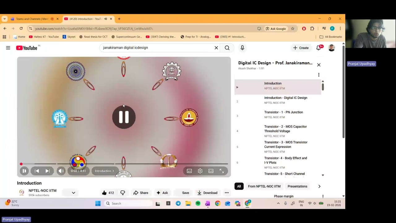
Task: Click the Create button on YouTube
Action: point(301,48)
